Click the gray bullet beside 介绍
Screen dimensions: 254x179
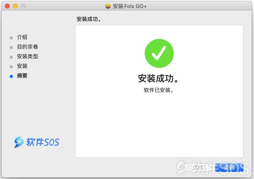pos(11,38)
